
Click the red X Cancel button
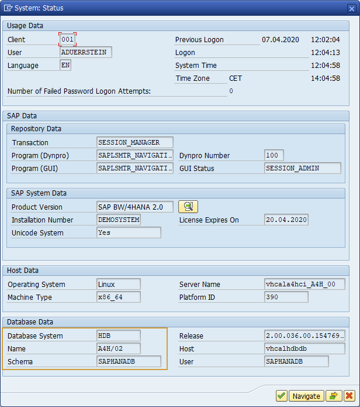(x=349, y=396)
